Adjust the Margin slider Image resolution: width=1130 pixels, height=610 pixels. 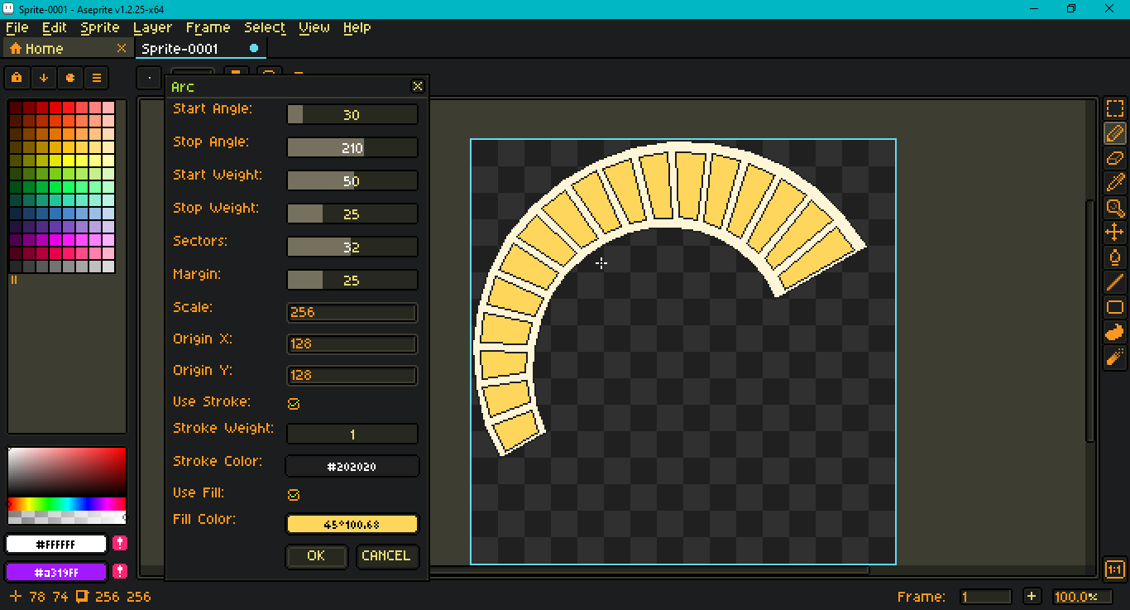(352, 280)
